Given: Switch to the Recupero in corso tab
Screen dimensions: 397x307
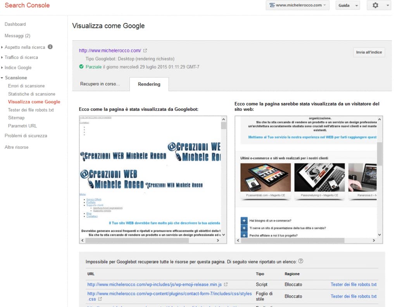Looking at the screenshot, I should [100, 84].
